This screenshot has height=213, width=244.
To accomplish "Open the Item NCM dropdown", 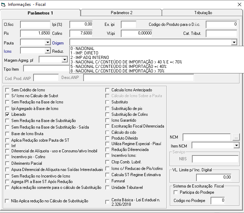I will (236, 145).
